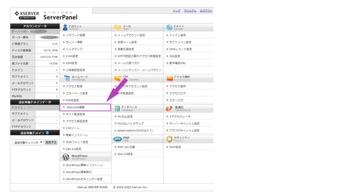Open パスワード変更

point(75,35)
